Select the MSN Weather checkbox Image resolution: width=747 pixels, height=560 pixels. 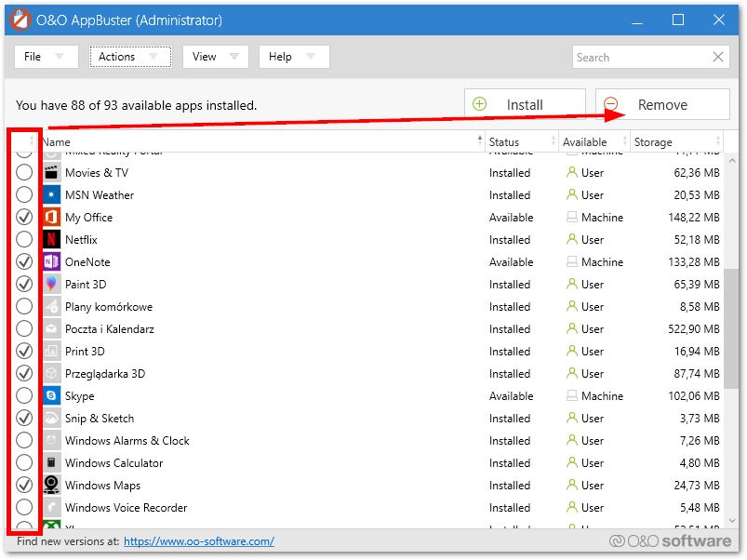[x=24, y=194]
